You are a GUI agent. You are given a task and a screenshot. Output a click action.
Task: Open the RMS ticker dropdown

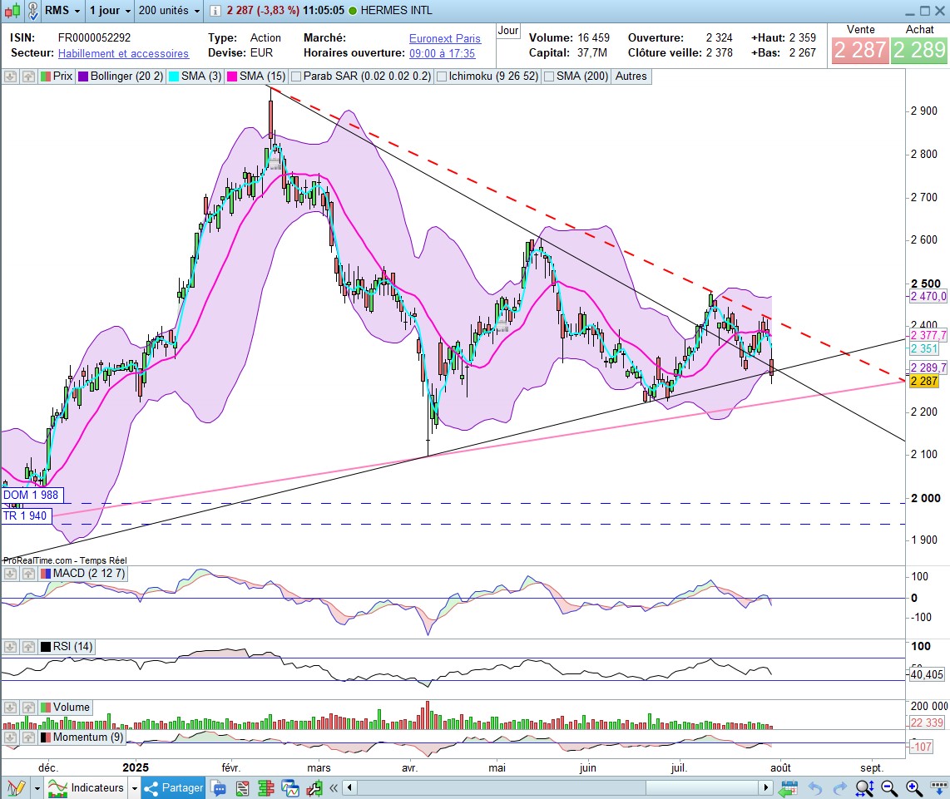tap(62, 11)
